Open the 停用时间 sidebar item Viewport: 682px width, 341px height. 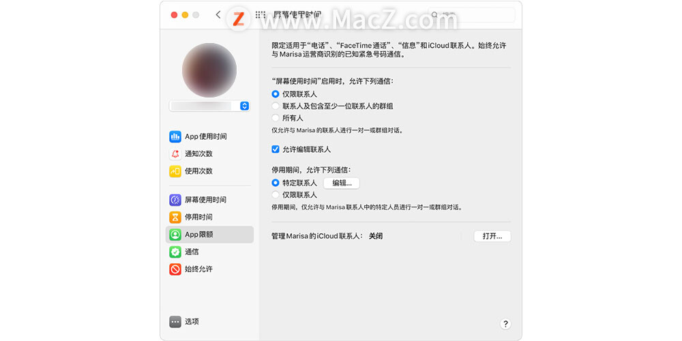click(209, 217)
